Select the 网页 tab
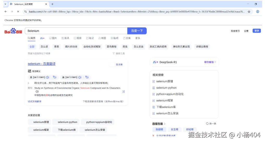265x143 pixels. click(32, 38)
